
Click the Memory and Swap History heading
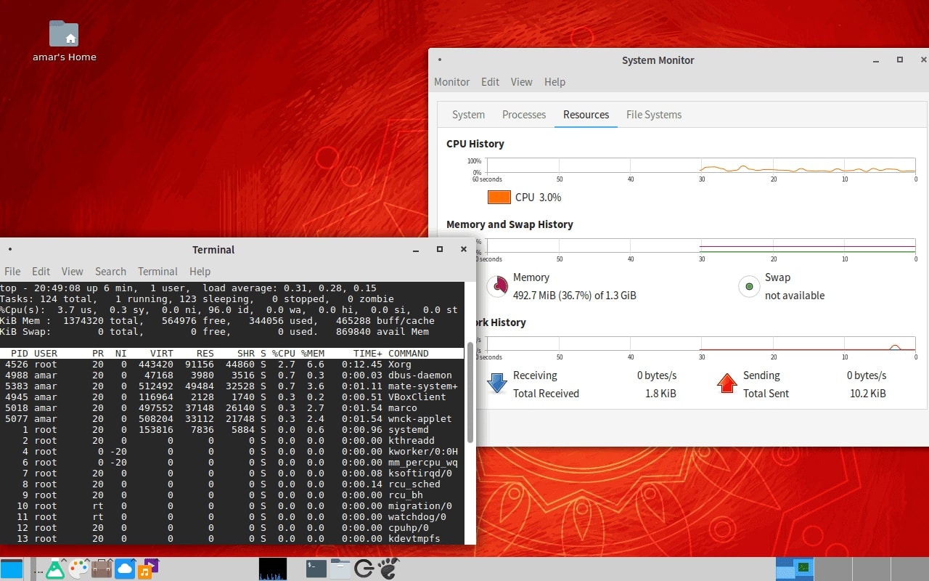[x=509, y=224]
